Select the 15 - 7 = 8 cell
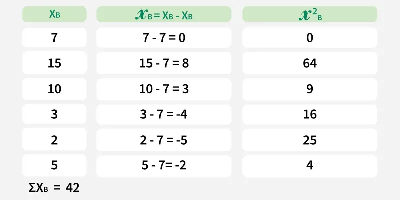400x200 pixels. coord(164,63)
